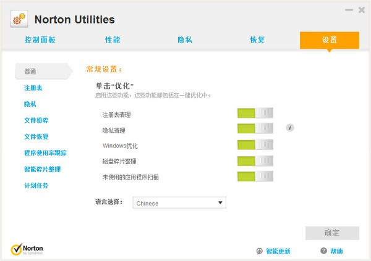Click the Norton Utilities gear logo icon
Viewport: 371px width, 261px height.
(x=19, y=19)
